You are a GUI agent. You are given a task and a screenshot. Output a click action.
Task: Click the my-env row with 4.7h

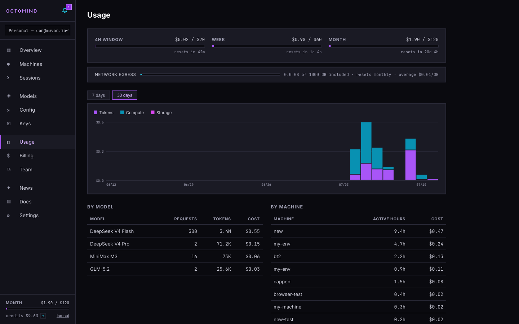coord(358,244)
